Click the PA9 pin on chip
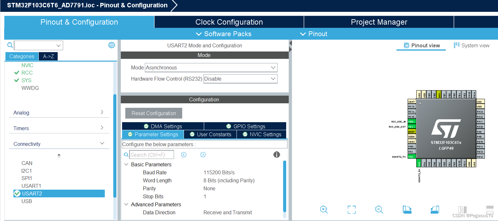This screenshot has width=498, height=221. point(480,131)
